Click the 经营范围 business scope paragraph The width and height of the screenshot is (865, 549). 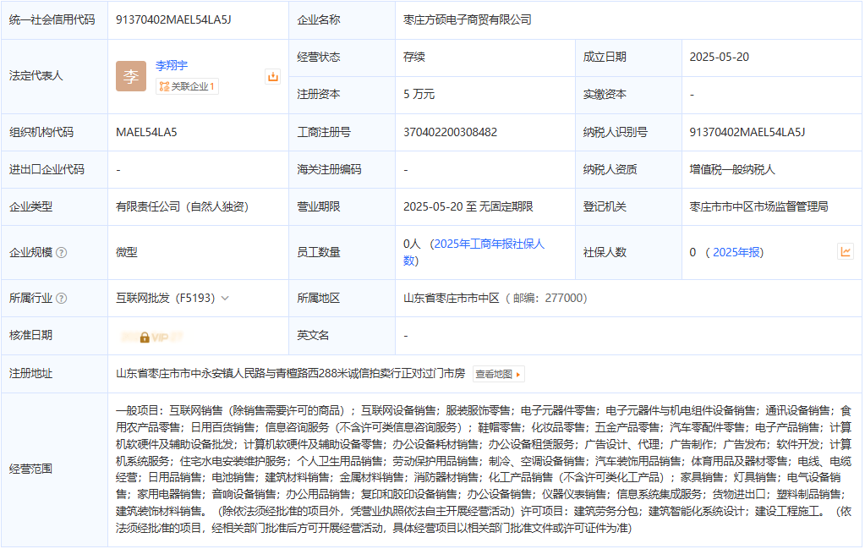[484, 469]
